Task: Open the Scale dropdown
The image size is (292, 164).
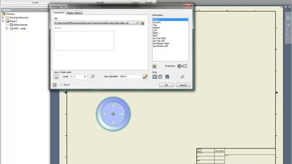Action: point(84,77)
